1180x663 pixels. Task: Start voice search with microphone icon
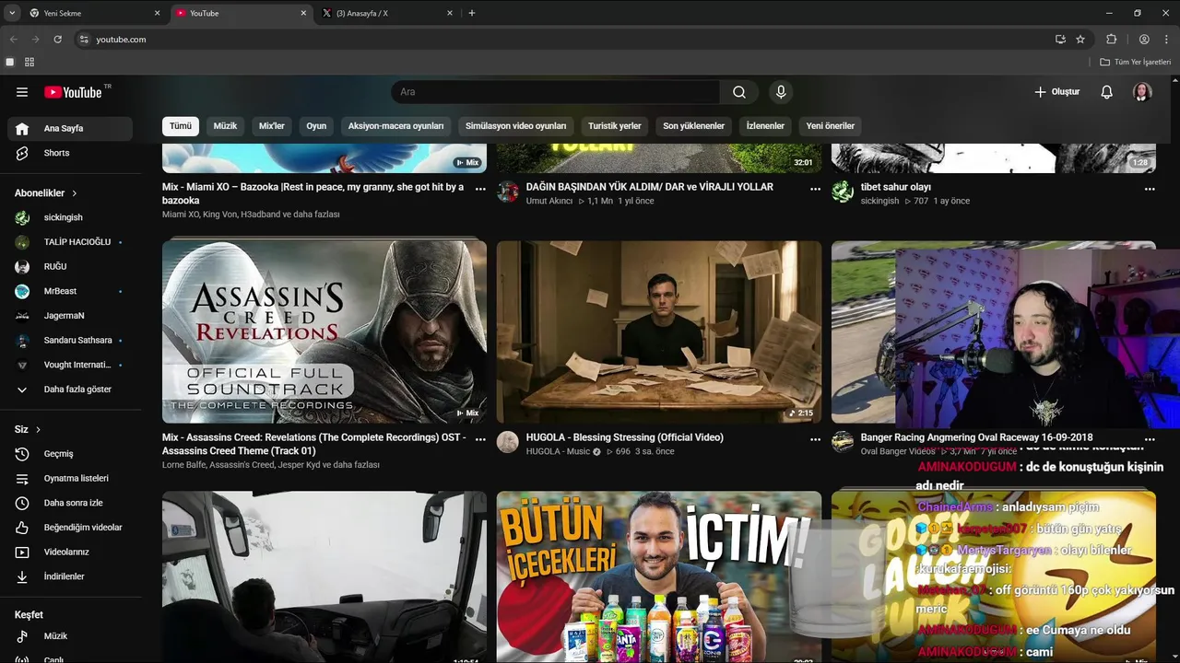781,92
